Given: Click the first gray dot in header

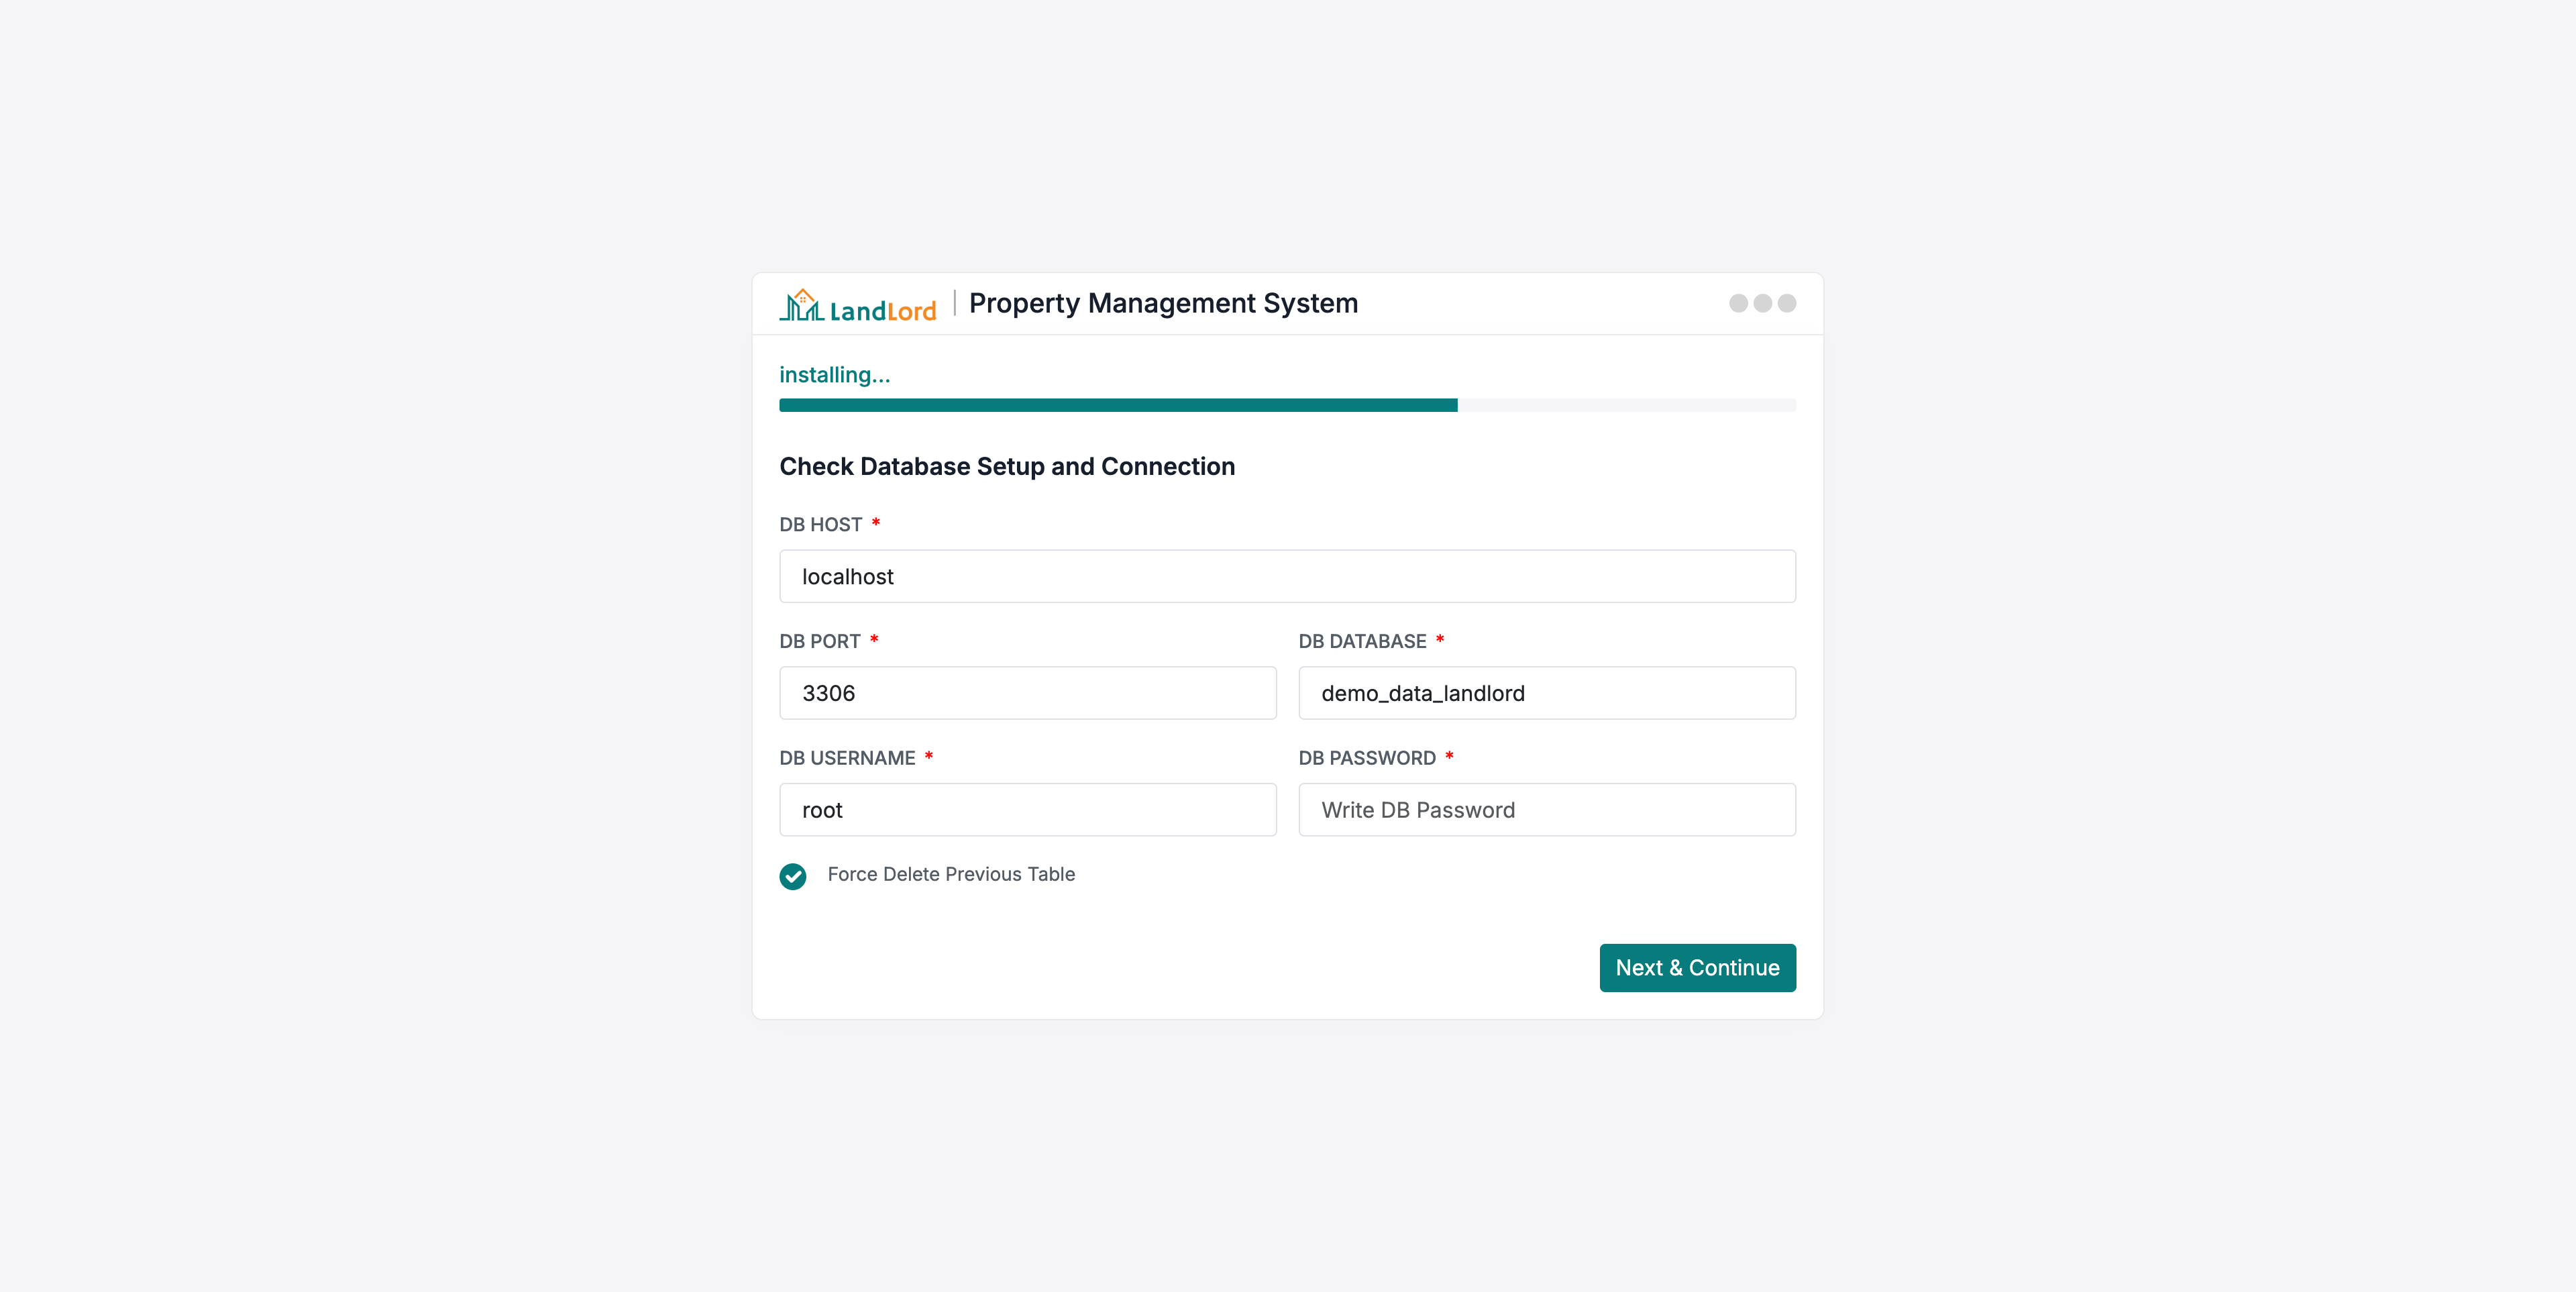Looking at the screenshot, I should tap(1738, 303).
